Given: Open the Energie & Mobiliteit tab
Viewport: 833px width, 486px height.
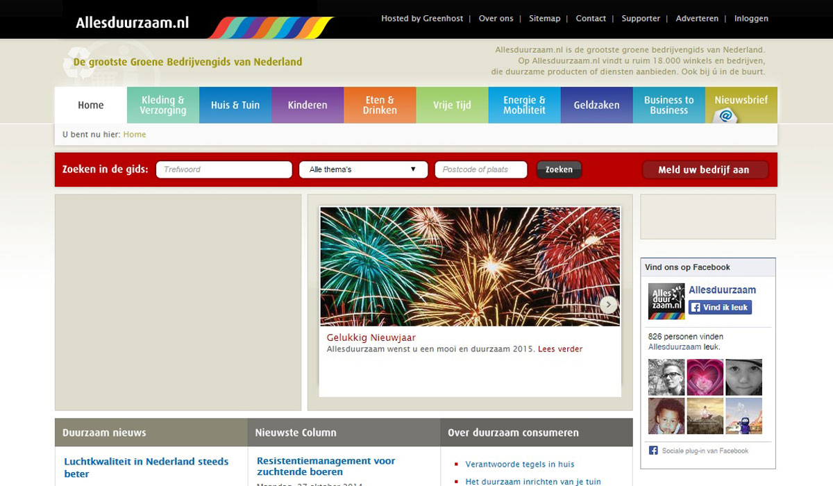Looking at the screenshot, I should [524, 105].
